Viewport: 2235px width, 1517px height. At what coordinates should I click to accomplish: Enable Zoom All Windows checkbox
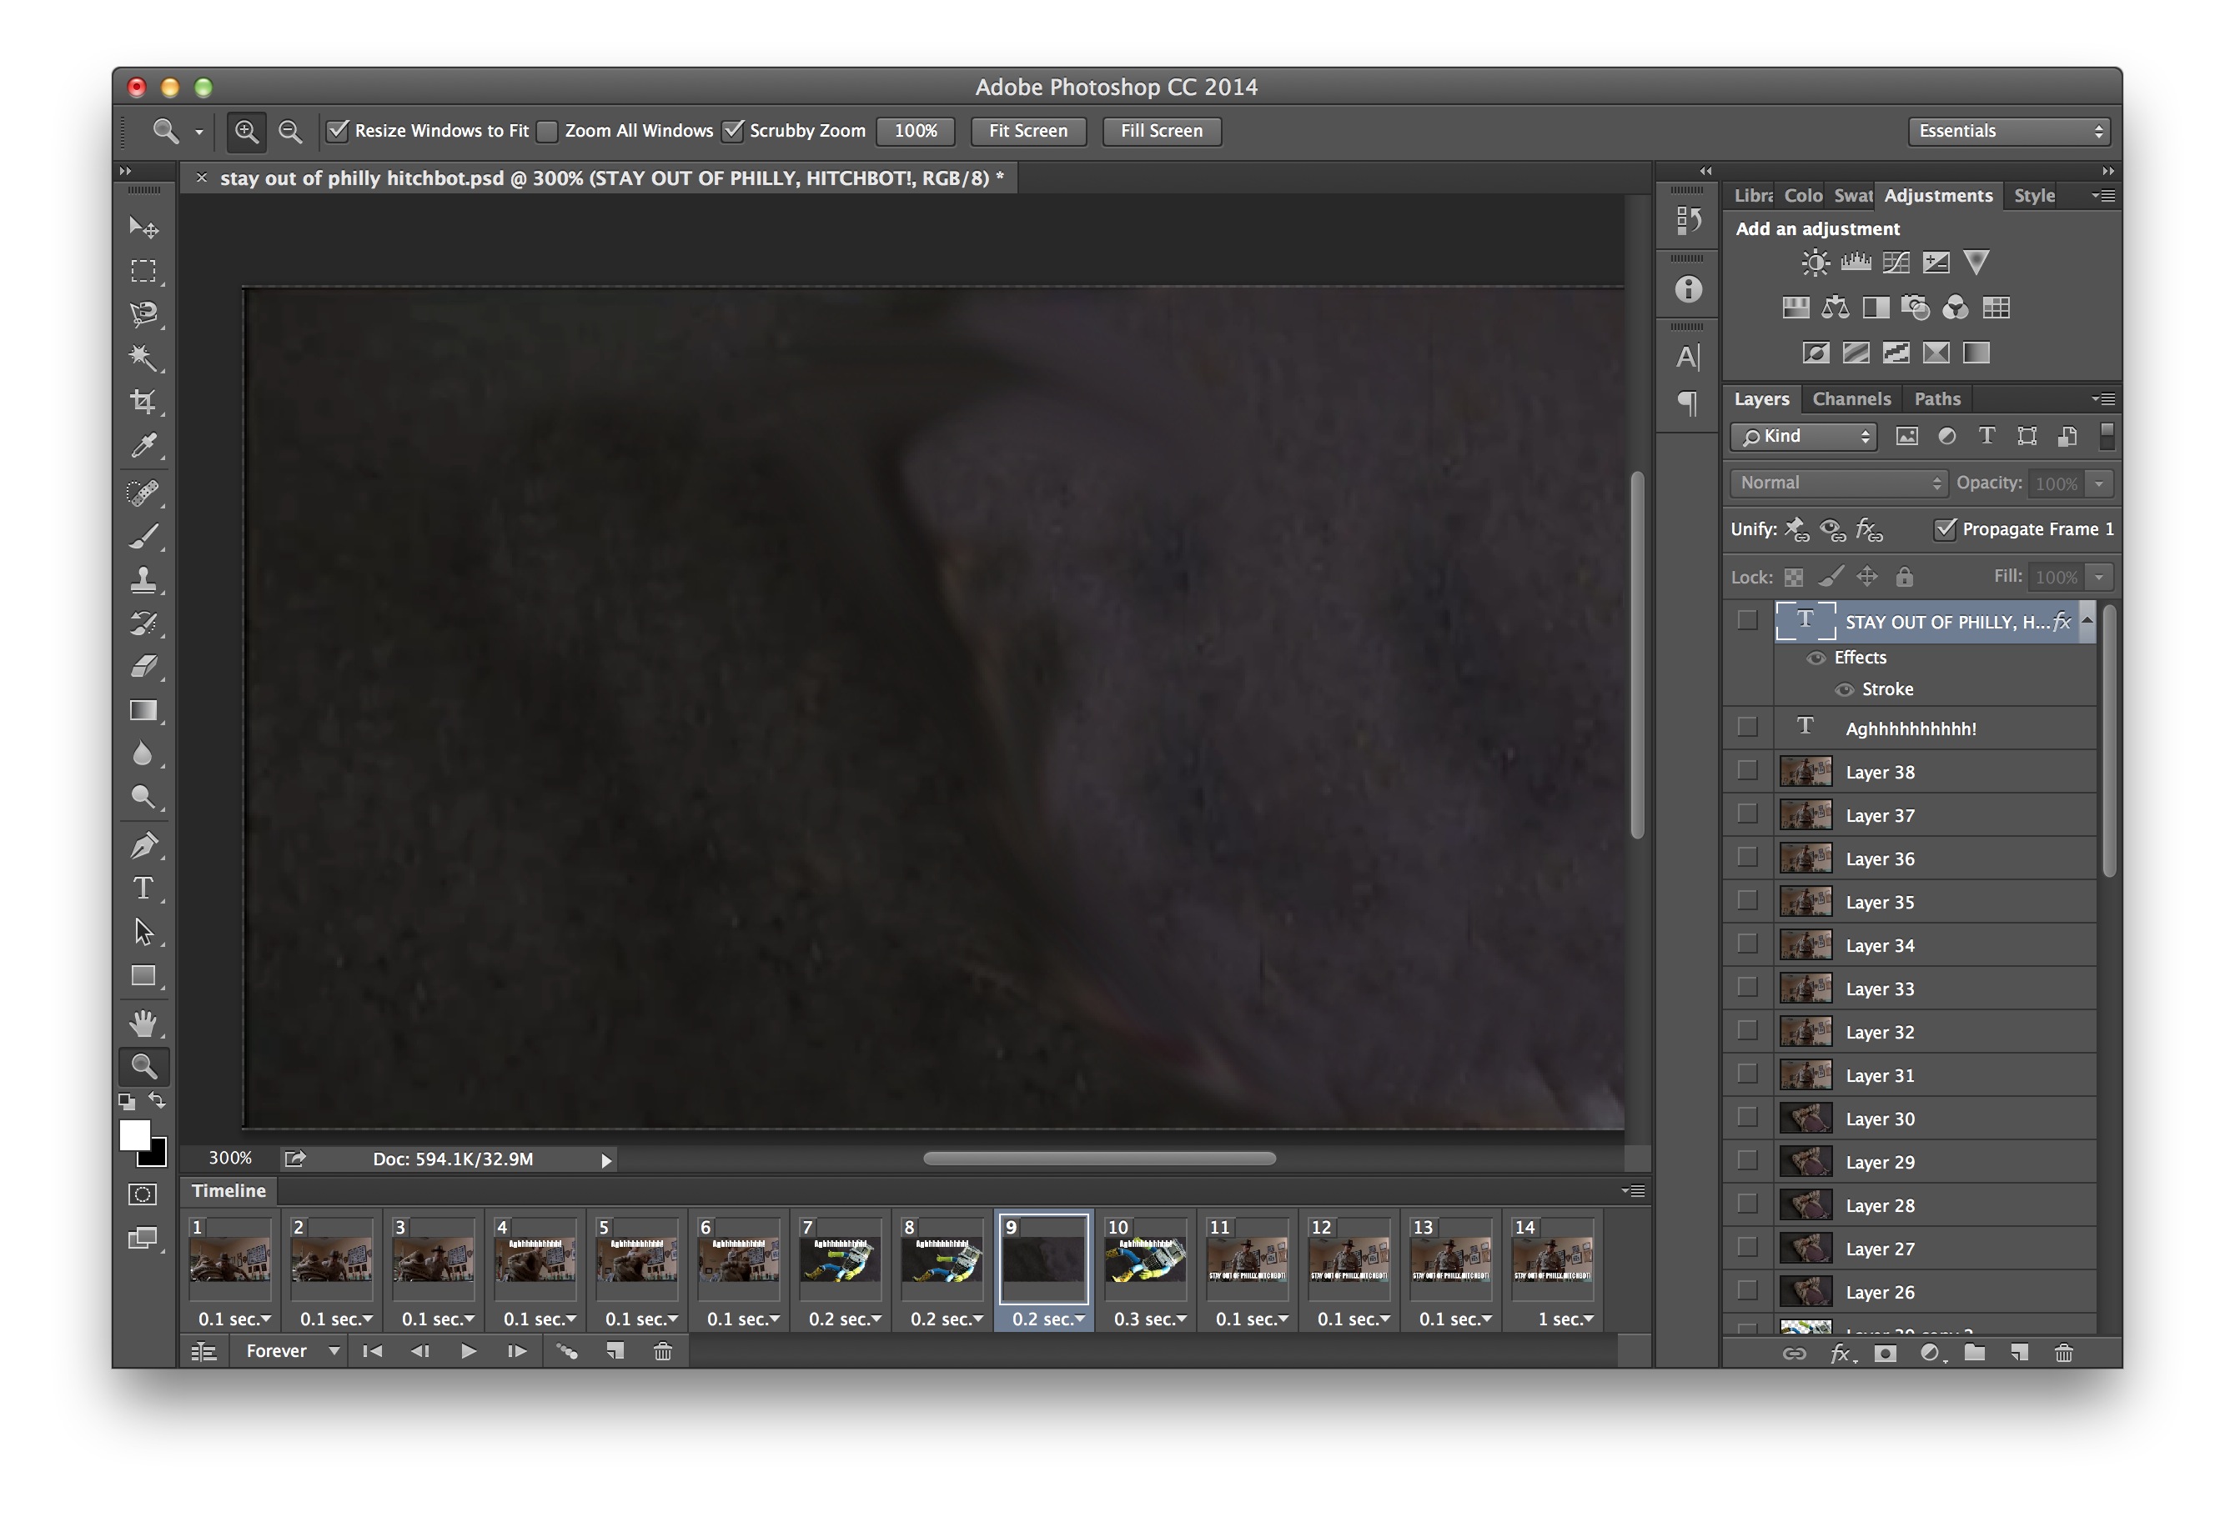tap(548, 131)
